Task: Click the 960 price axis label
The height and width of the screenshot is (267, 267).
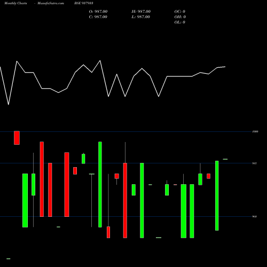Action: (255, 216)
